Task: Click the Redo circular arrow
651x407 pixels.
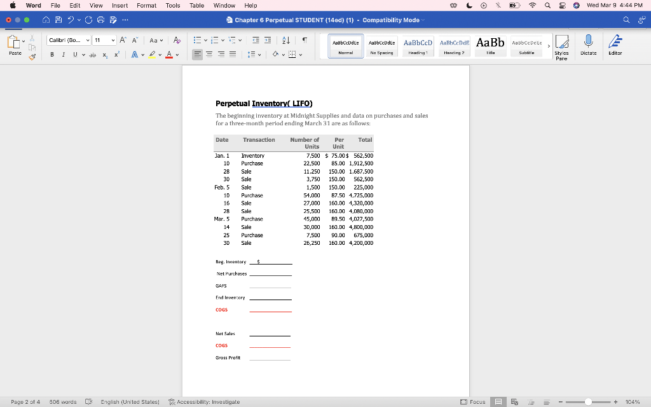Action: (x=88, y=20)
